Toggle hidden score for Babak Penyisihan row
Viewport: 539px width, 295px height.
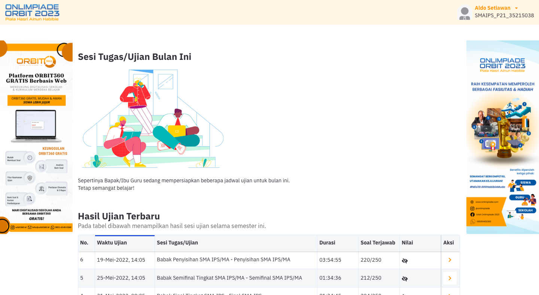pyautogui.click(x=405, y=261)
